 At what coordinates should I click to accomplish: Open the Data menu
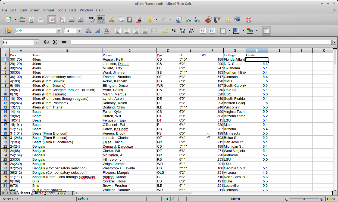coord(73,10)
